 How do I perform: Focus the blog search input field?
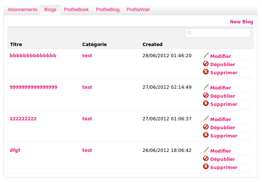pos(218,33)
